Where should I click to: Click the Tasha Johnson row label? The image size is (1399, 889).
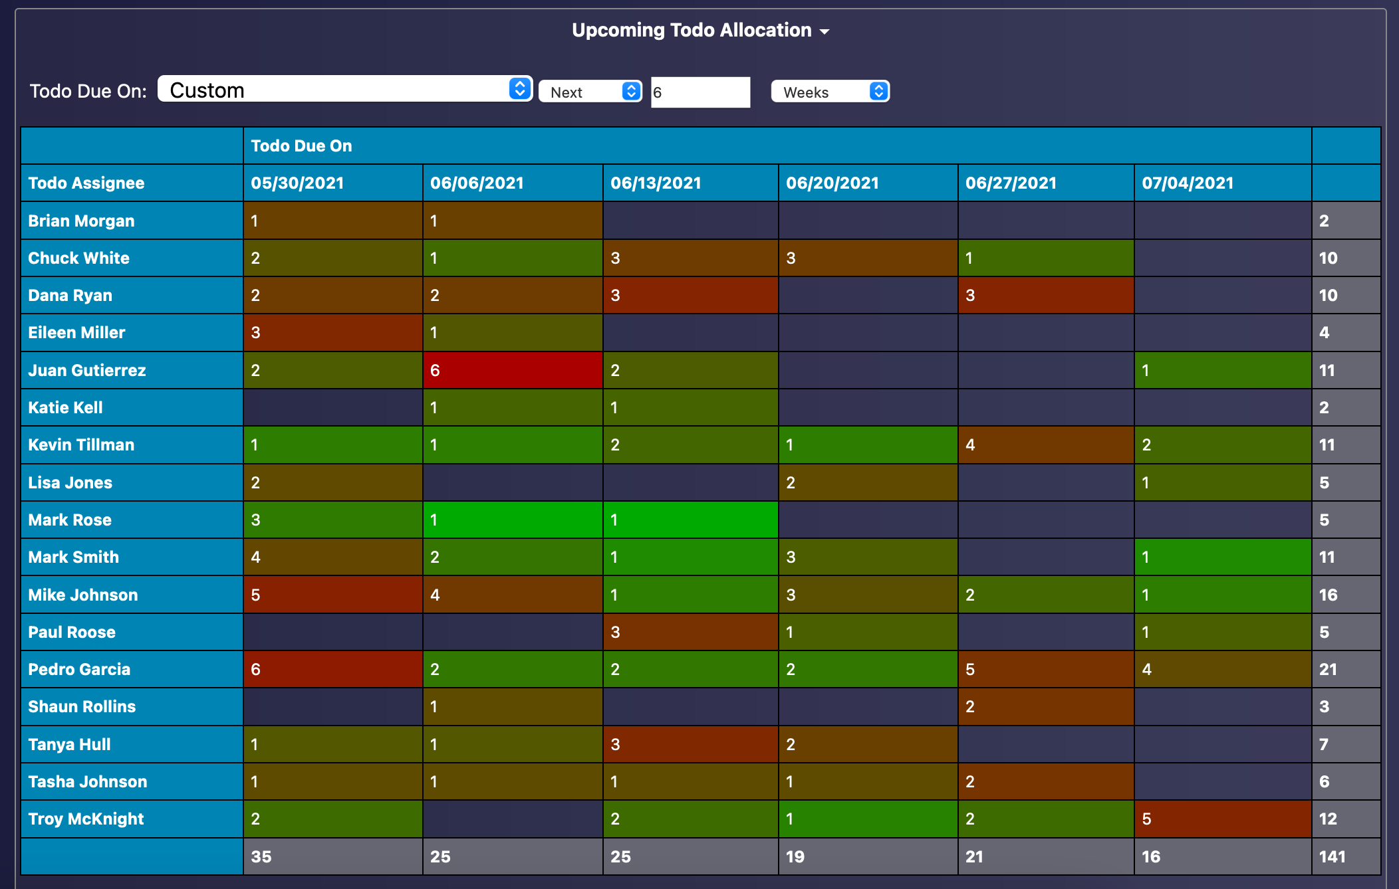[132, 781]
